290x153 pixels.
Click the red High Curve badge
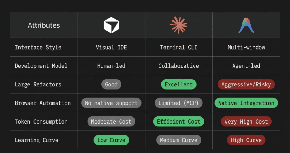(x=246, y=140)
